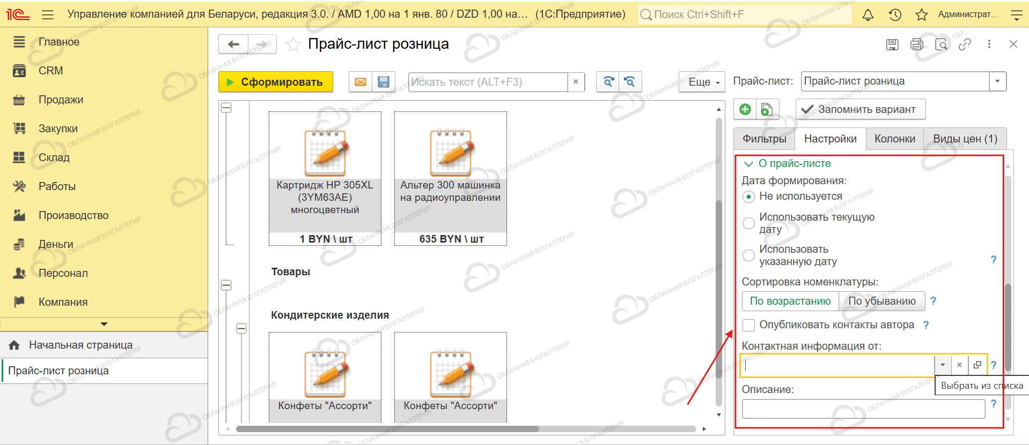Viewport: 1029px width, 445px height.
Task: Select Использовать указанную дату radio option
Action: (748, 255)
